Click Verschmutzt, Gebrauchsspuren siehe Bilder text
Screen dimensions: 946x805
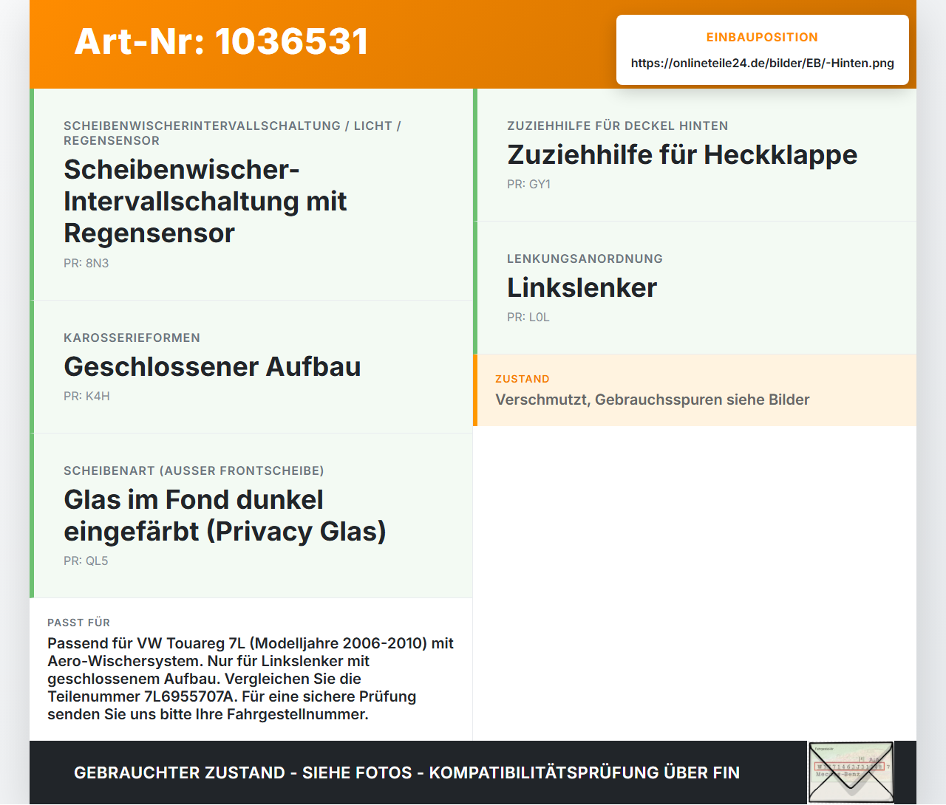652,400
